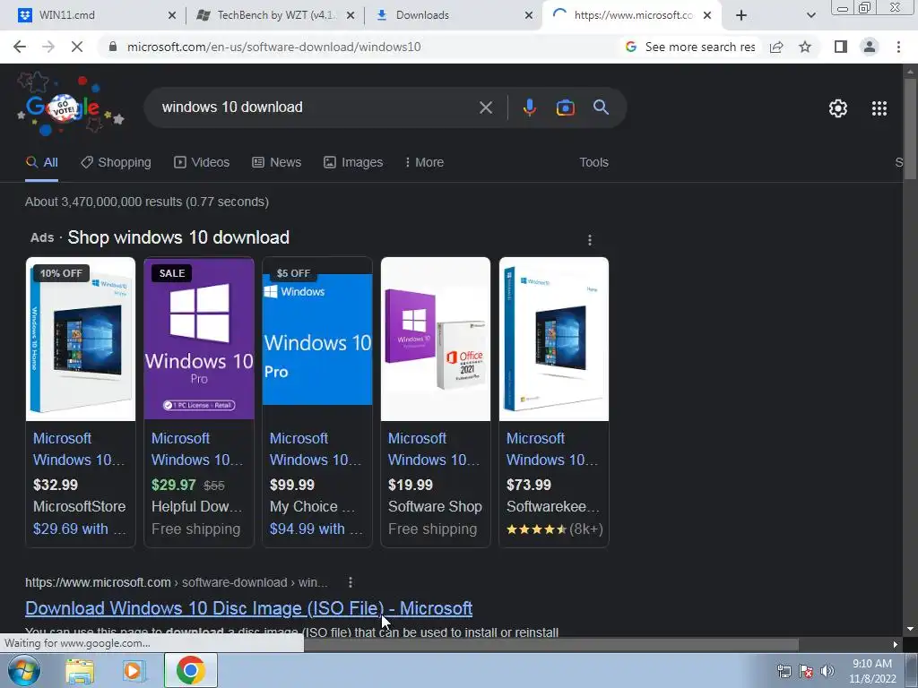Open the $73.99 Windows 10 Home product image
Image resolution: width=918 pixels, height=688 pixels.
[x=554, y=339]
